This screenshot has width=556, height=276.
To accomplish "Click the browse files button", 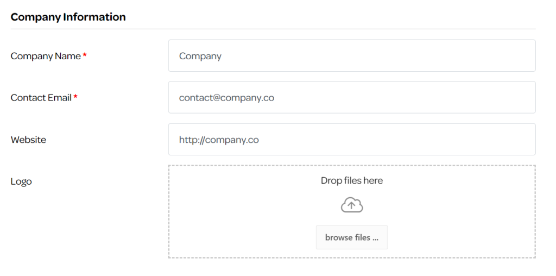I will [x=352, y=237].
